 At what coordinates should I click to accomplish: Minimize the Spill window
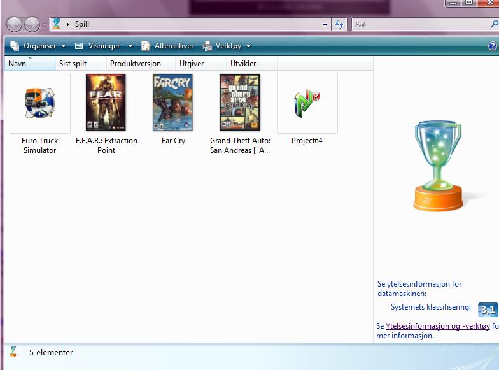click(x=453, y=3)
